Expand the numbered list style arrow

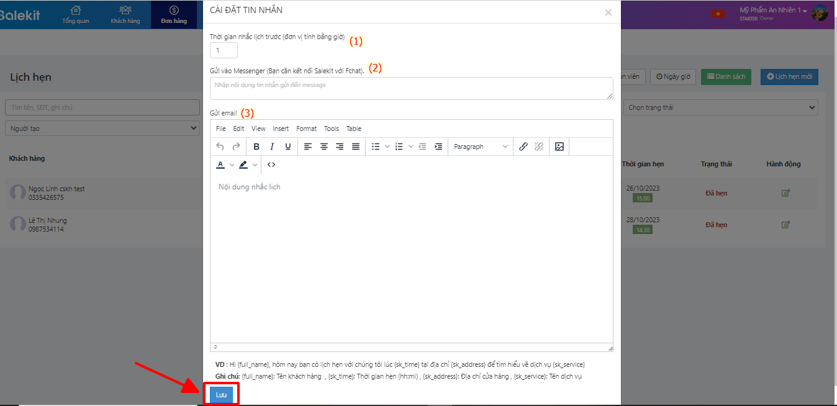[410, 147]
